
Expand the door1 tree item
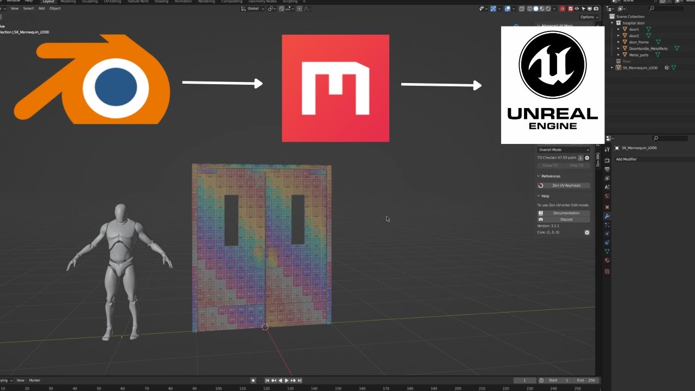click(618, 29)
